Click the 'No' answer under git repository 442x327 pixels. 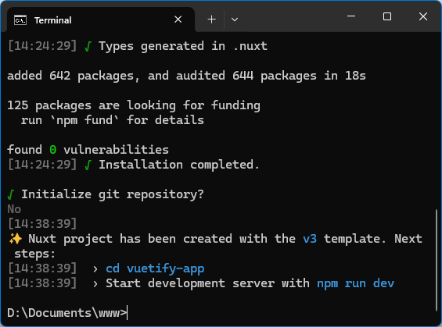click(14, 209)
